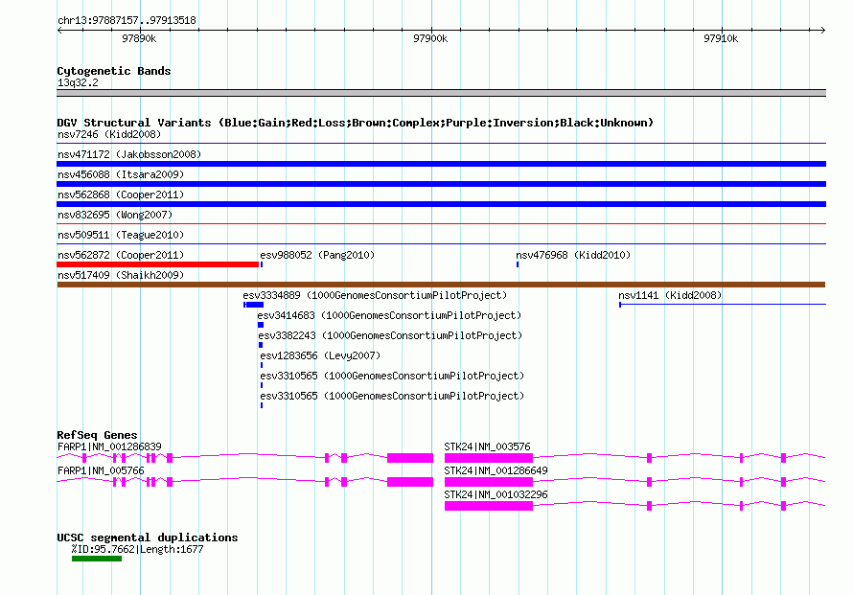Image resolution: width=853 pixels, height=595 pixels.
Task: Open the UCSC segmental duplications track title
Action: tap(148, 538)
